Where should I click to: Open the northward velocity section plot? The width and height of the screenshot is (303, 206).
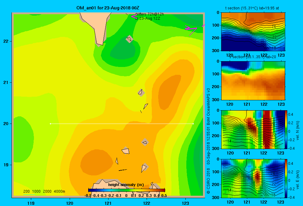(x=253, y=129)
